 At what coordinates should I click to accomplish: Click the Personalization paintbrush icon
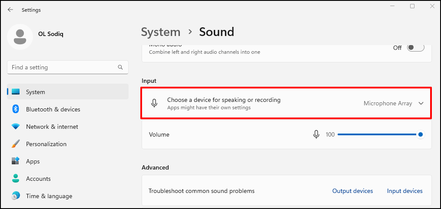[16, 144]
